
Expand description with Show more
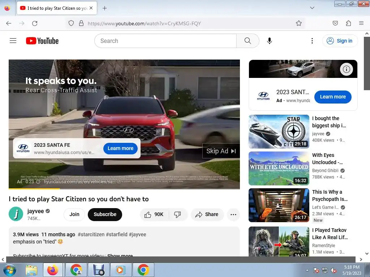click(x=120, y=255)
